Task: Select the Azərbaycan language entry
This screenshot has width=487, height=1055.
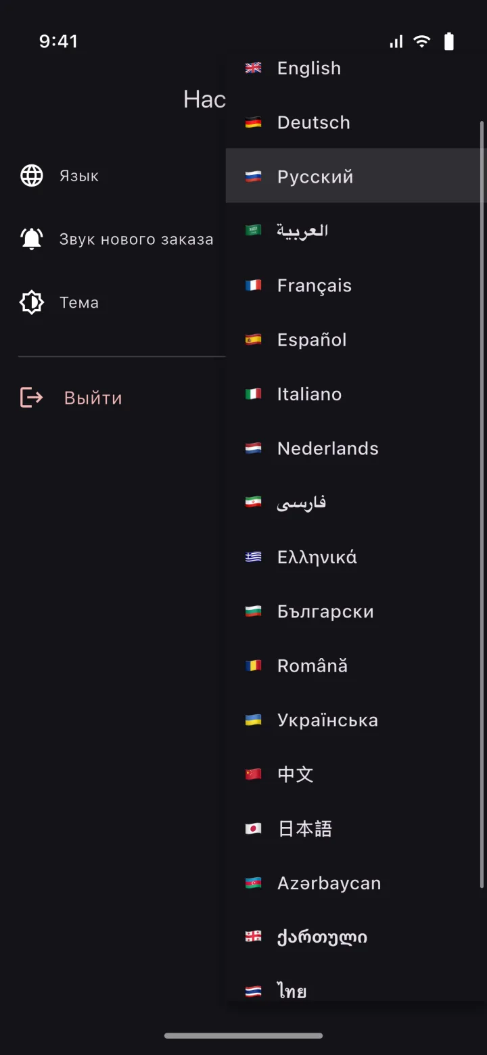Action: click(356, 883)
